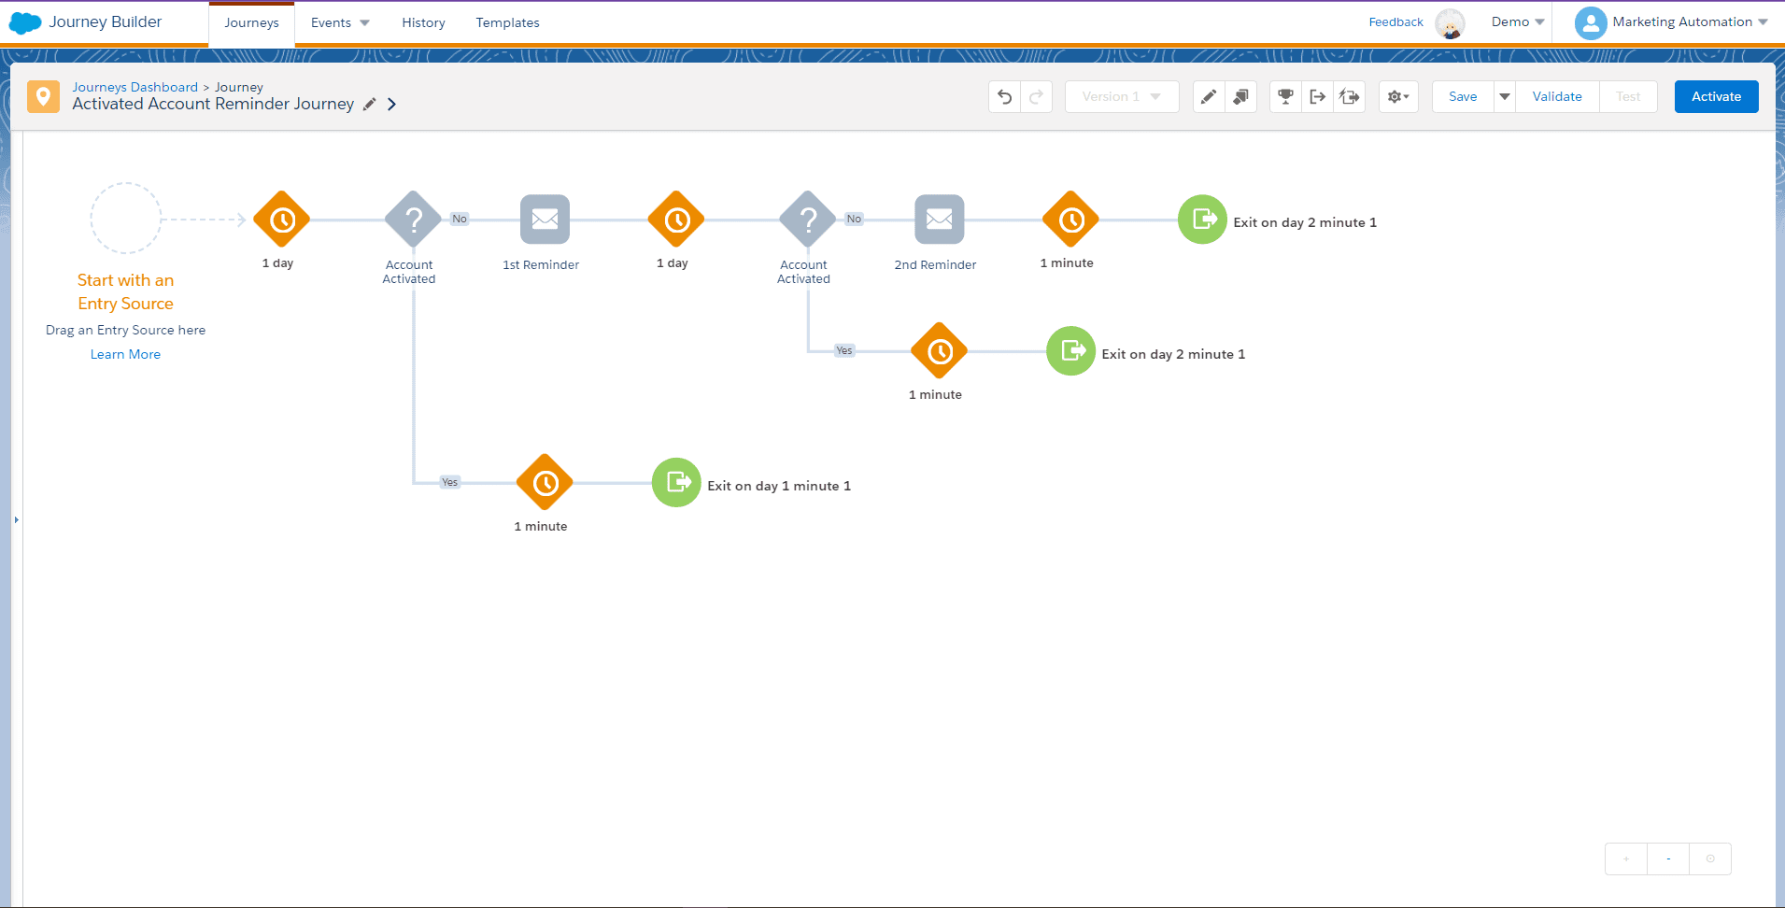Click the Exit on day 1 minute 1 icon
Image resolution: width=1785 pixels, height=908 pixels.
(x=676, y=483)
